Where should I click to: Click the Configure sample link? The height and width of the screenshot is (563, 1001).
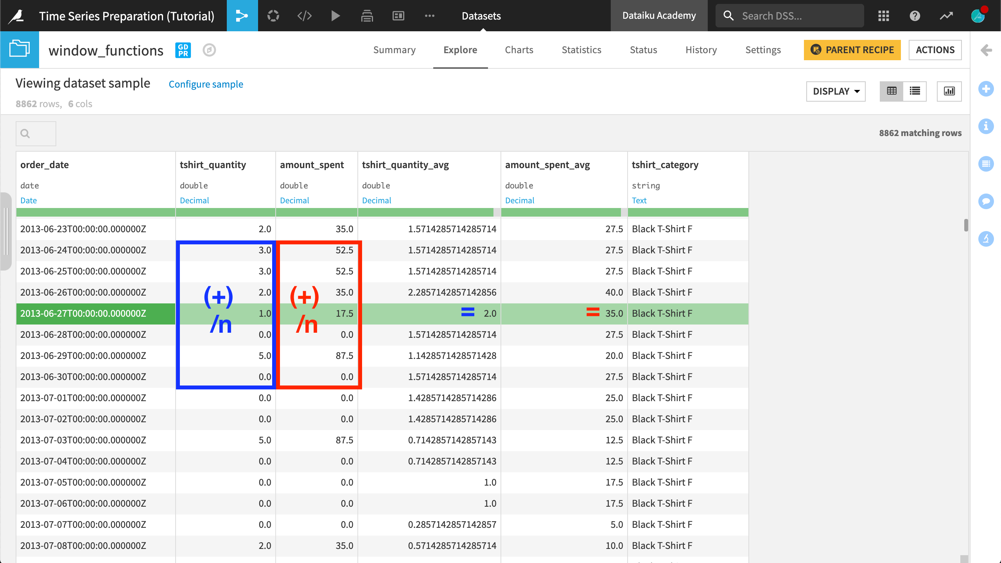tap(206, 84)
